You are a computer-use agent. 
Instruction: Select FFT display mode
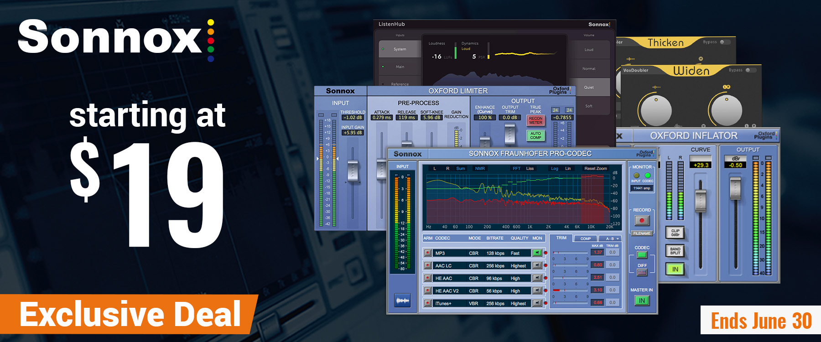click(516, 169)
